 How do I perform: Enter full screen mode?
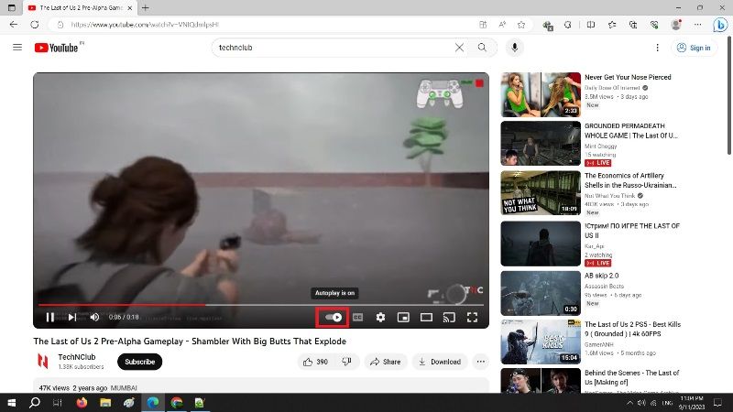point(472,317)
